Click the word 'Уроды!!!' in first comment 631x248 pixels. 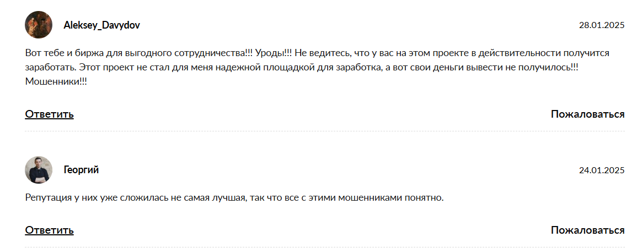coord(273,53)
